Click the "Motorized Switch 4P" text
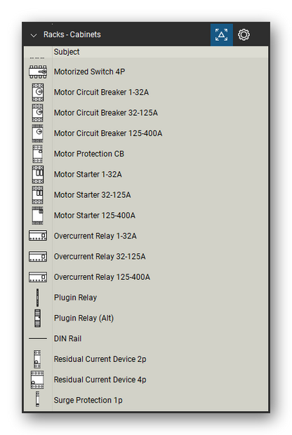 (89, 72)
